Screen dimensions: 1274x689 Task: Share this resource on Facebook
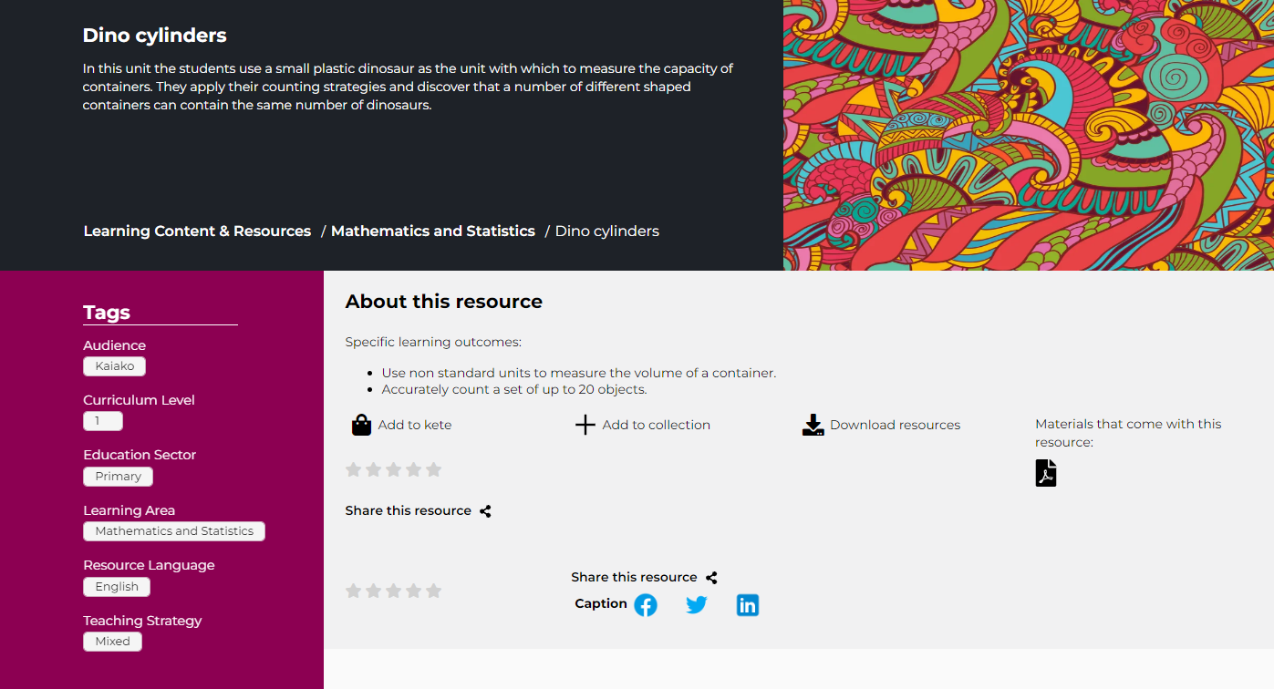tap(646, 605)
